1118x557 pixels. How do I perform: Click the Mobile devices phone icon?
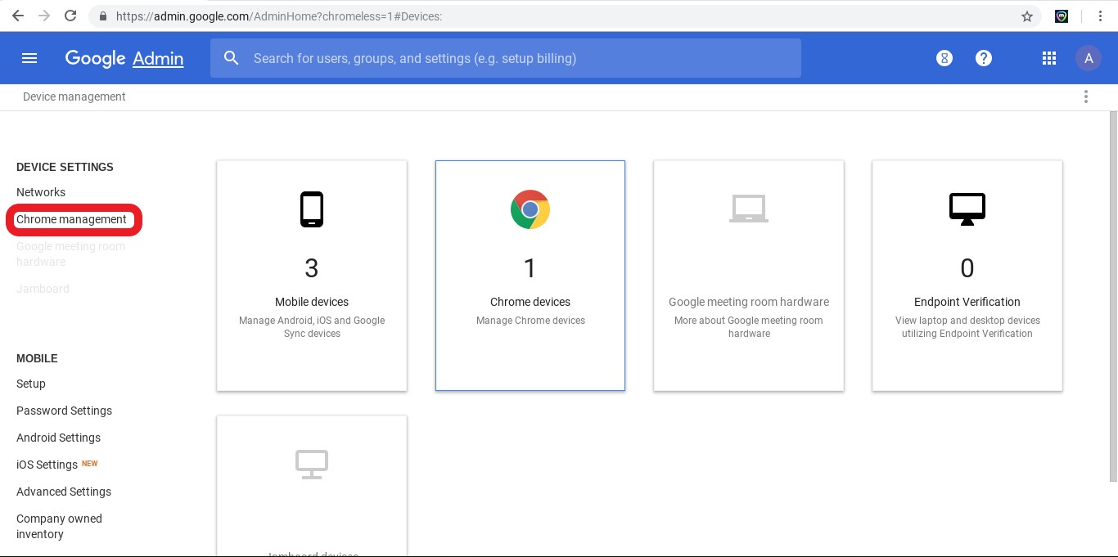click(312, 209)
